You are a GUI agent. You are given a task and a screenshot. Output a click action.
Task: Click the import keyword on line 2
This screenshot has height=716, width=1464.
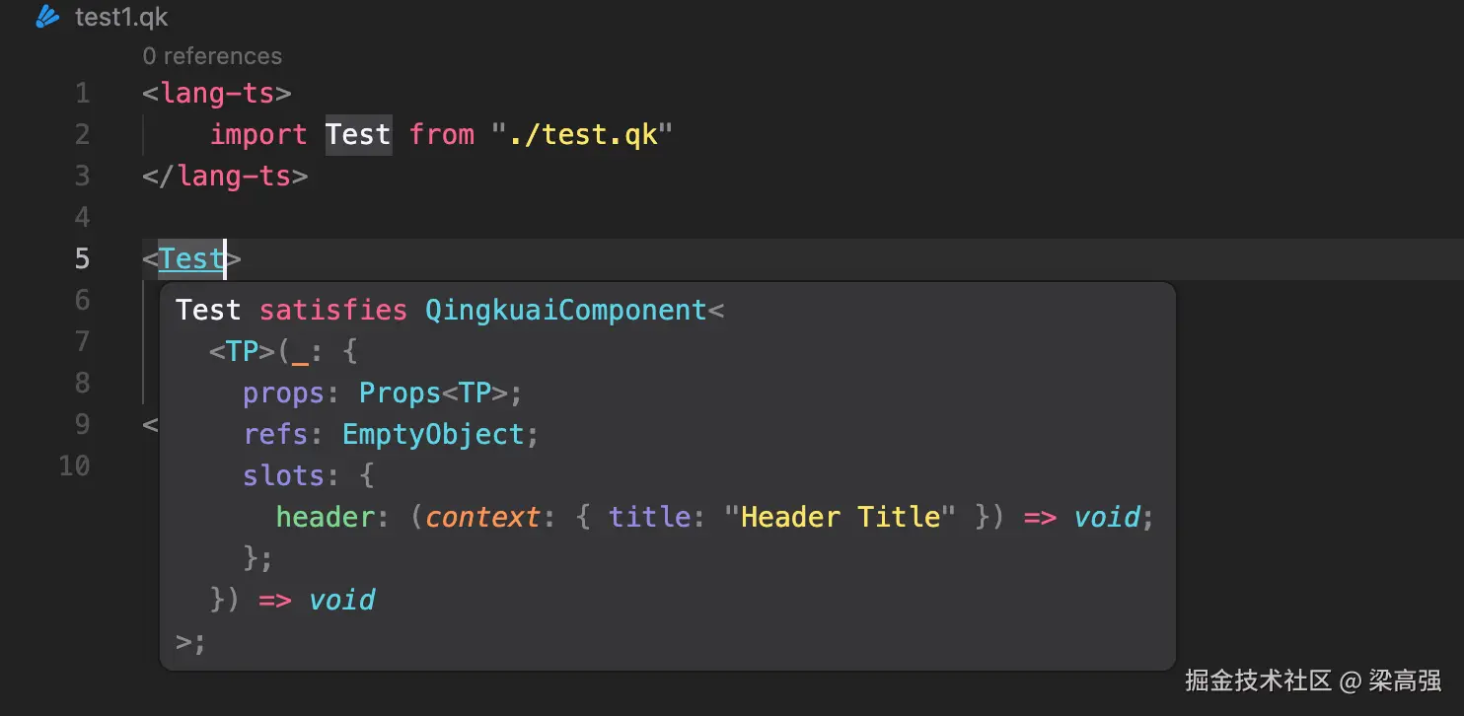(x=258, y=134)
